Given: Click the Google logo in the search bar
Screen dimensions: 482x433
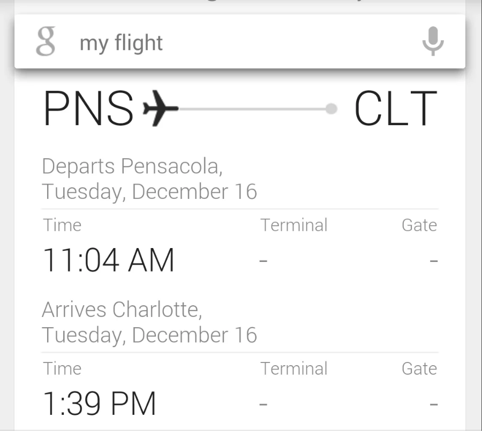Looking at the screenshot, I should click(44, 42).
